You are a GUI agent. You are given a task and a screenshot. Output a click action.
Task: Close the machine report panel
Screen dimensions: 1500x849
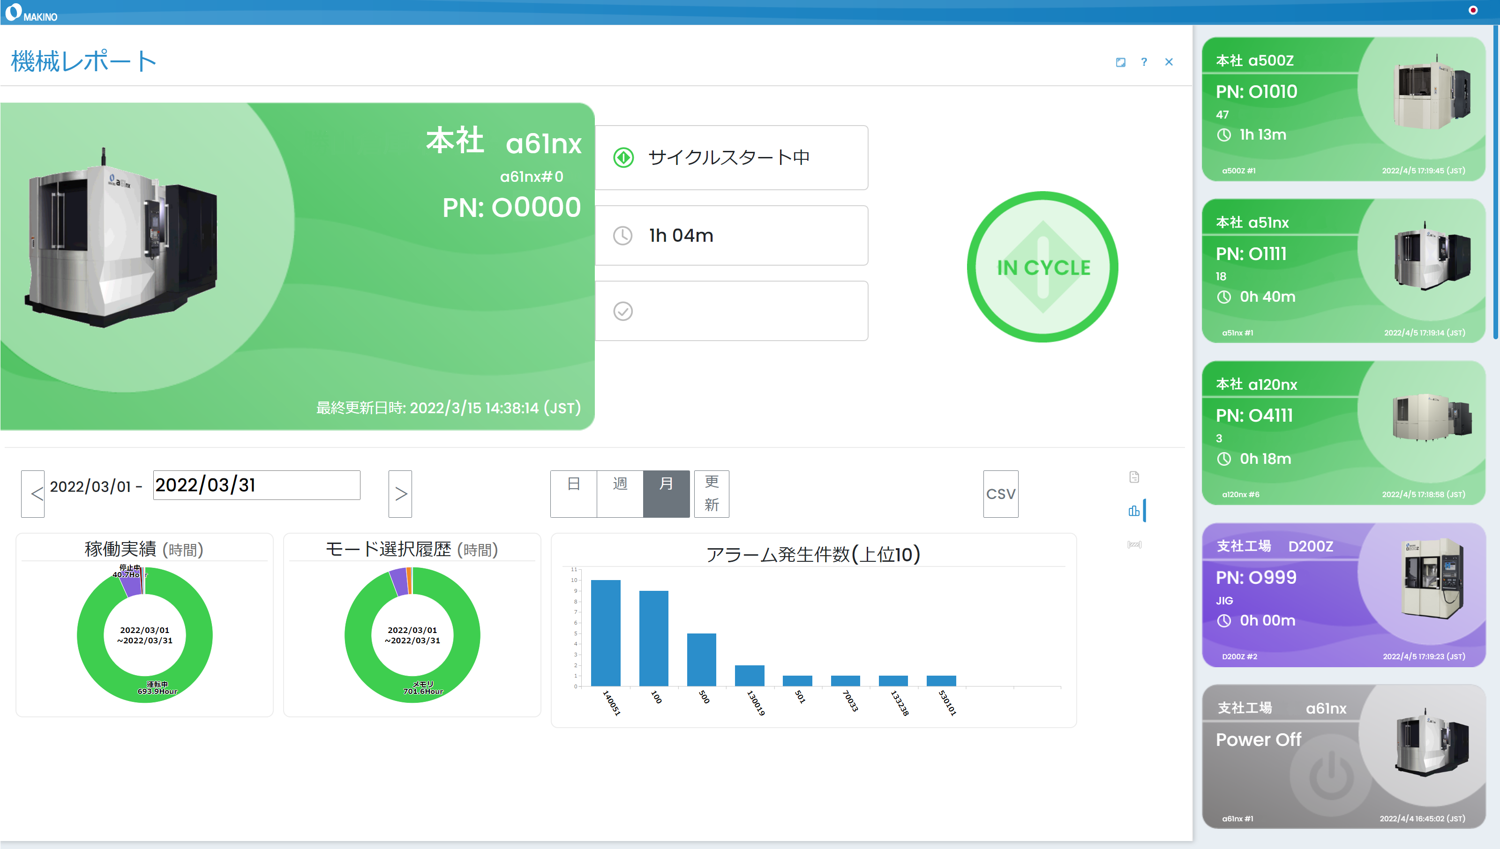point(1169,62)
